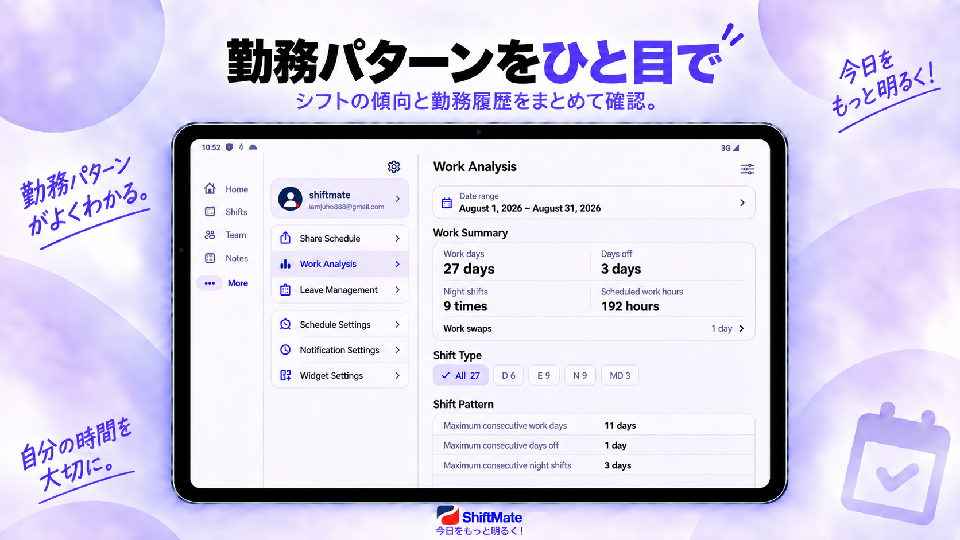Click '27 days' work days value

click(x=469, y=269)
